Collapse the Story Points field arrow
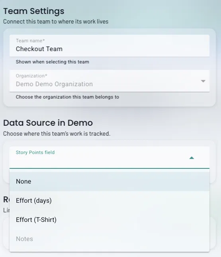221x257 pixels. [x=192, y=158]
